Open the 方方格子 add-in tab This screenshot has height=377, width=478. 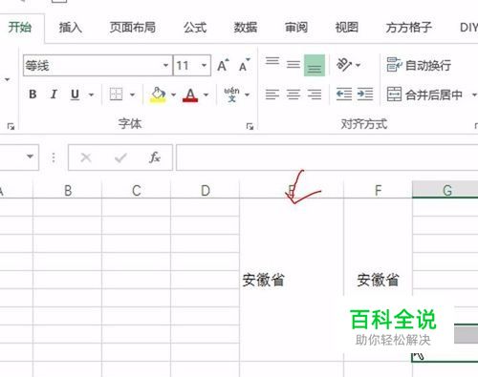(409, 28)
